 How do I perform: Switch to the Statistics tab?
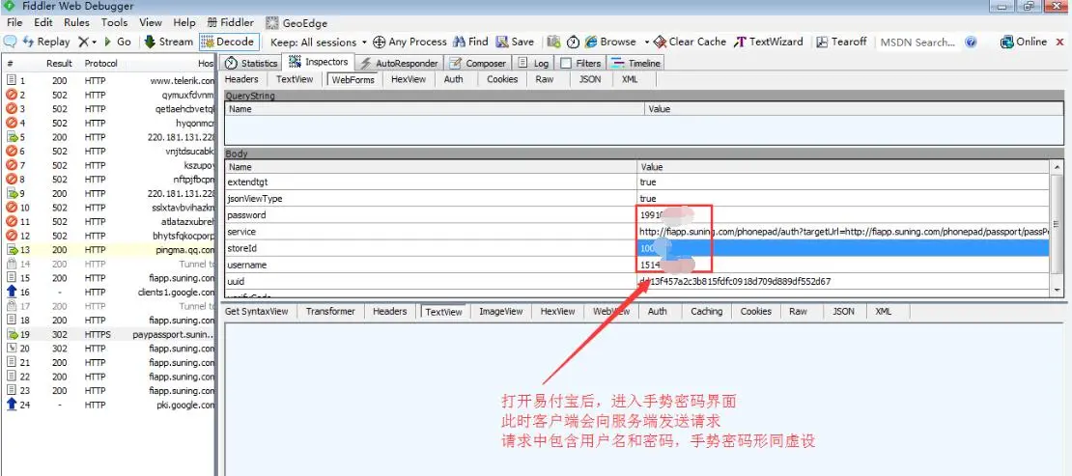pos(251,63)
